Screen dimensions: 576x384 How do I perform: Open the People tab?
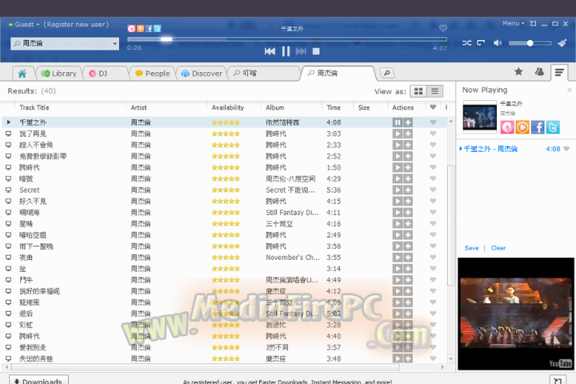pyautogui.click(x=153, y=74)
